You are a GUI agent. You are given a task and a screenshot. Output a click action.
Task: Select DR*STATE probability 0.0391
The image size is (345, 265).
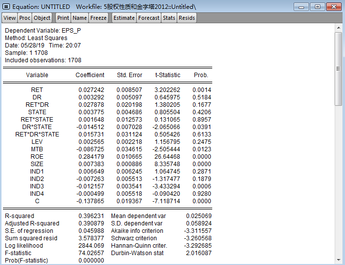point(202,127)
